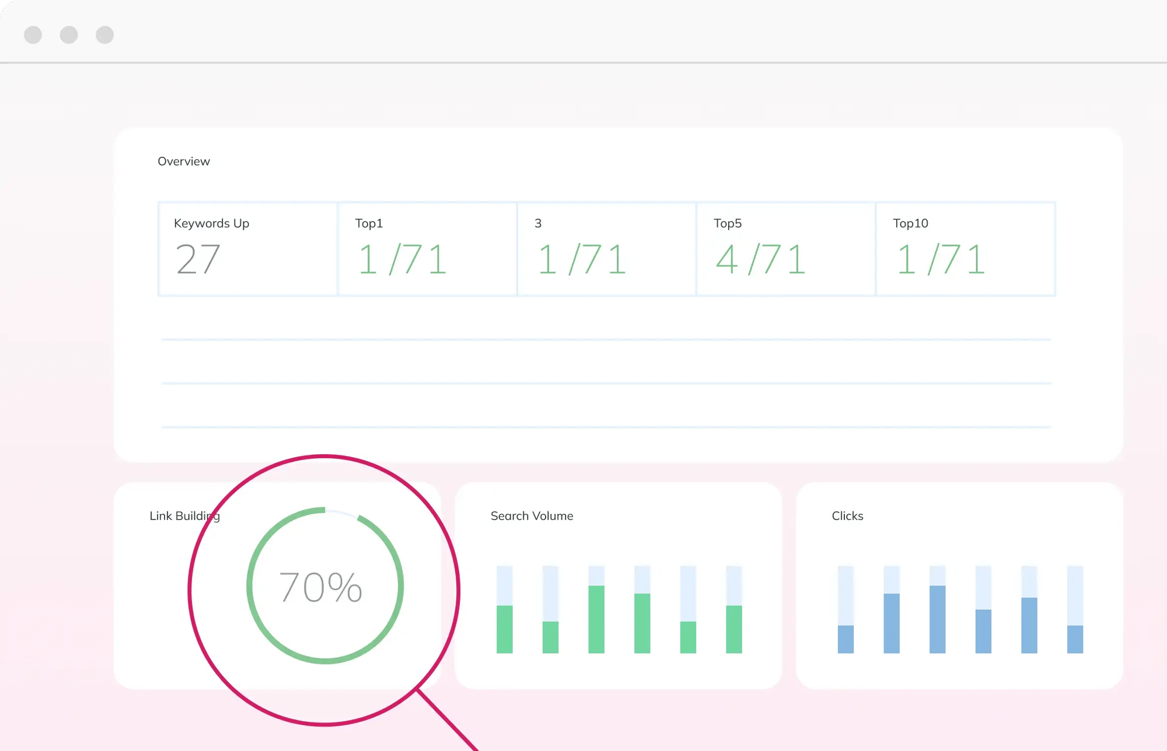
Task: Select the Top1 ranking card
Action: 427,249
